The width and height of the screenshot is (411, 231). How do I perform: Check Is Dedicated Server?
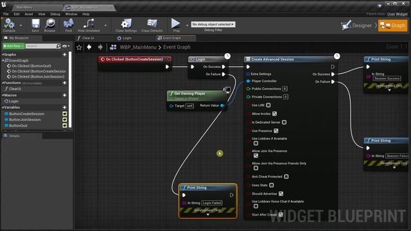pyautogui.click(x=284, y=123)
